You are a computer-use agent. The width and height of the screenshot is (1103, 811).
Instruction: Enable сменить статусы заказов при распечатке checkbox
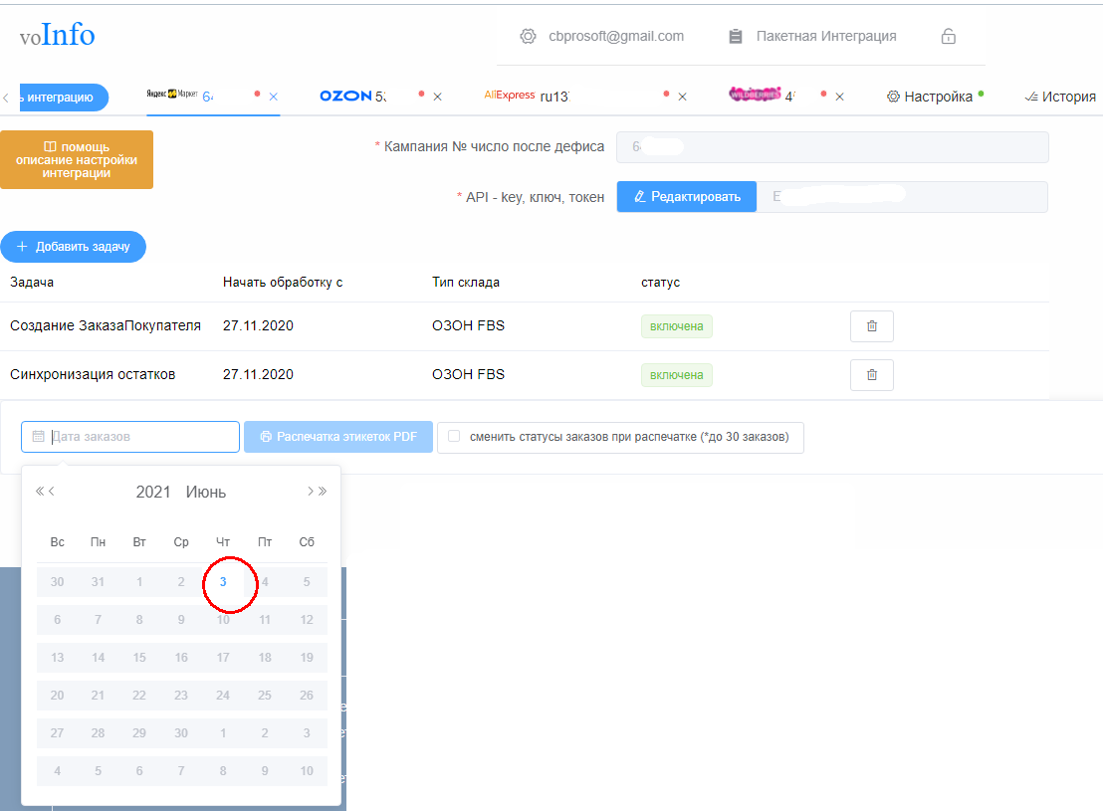pos(454,437)
